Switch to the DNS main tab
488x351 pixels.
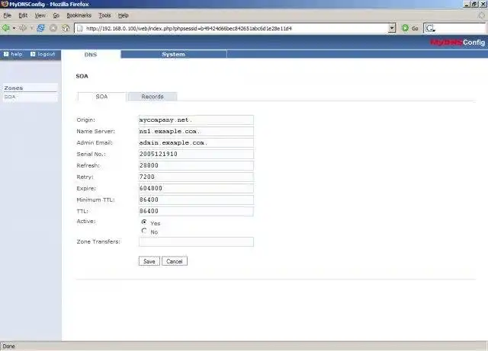[x=91, y=54]
